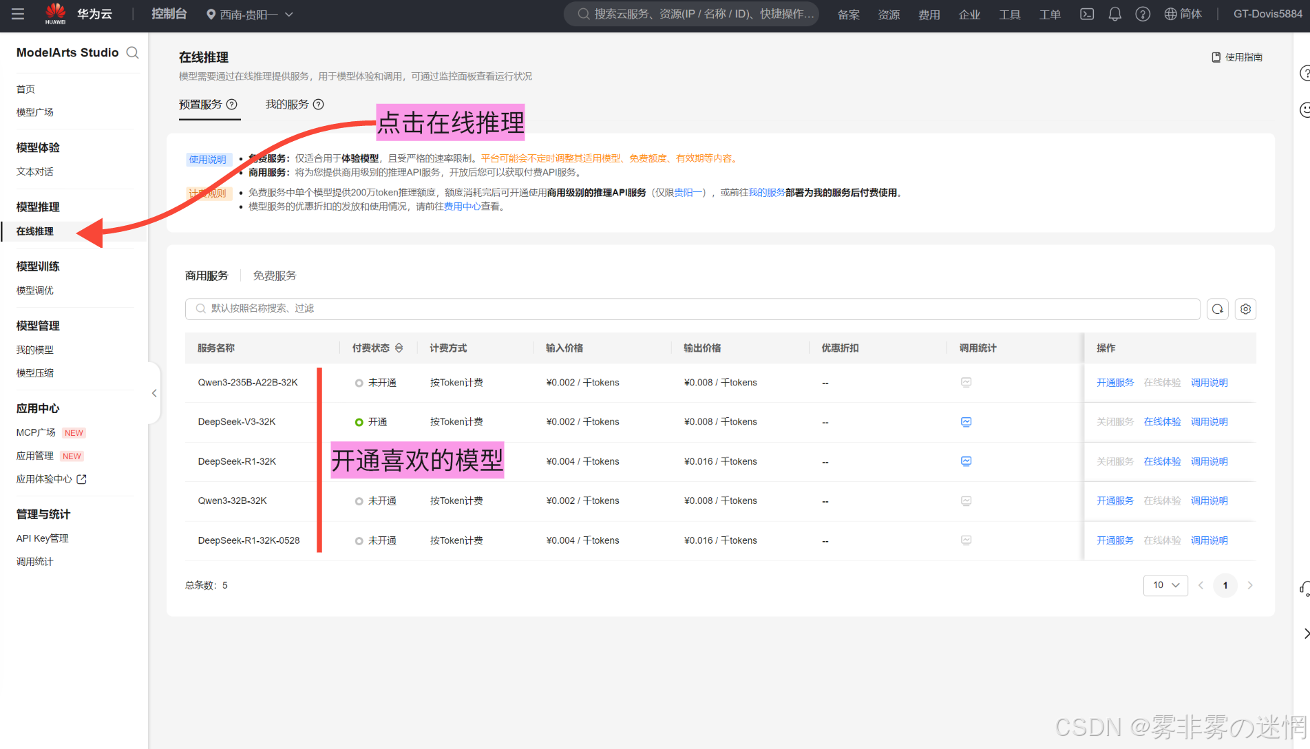
Task: Open MCP广场 in sidebar
Action: 36,432
